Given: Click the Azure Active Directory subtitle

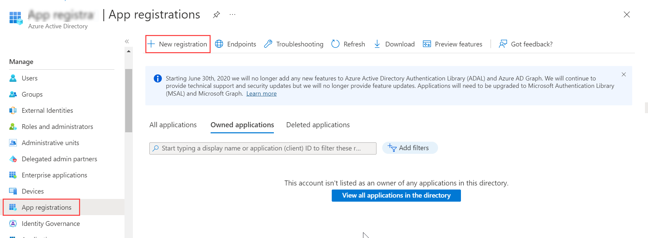Looking at the screenshot, I should coord(58,26).
